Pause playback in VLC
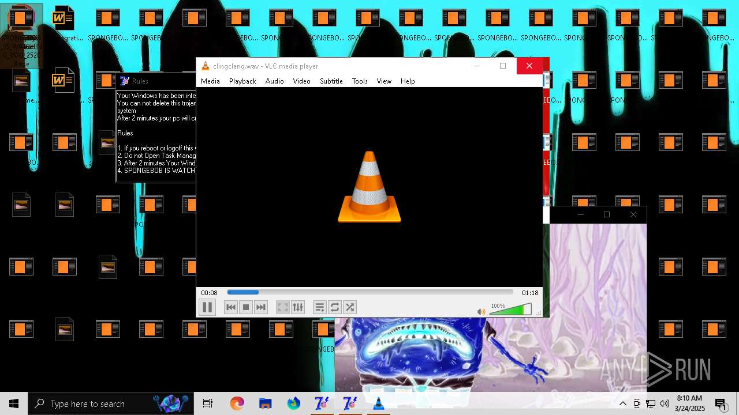 [x=207, y=307]
